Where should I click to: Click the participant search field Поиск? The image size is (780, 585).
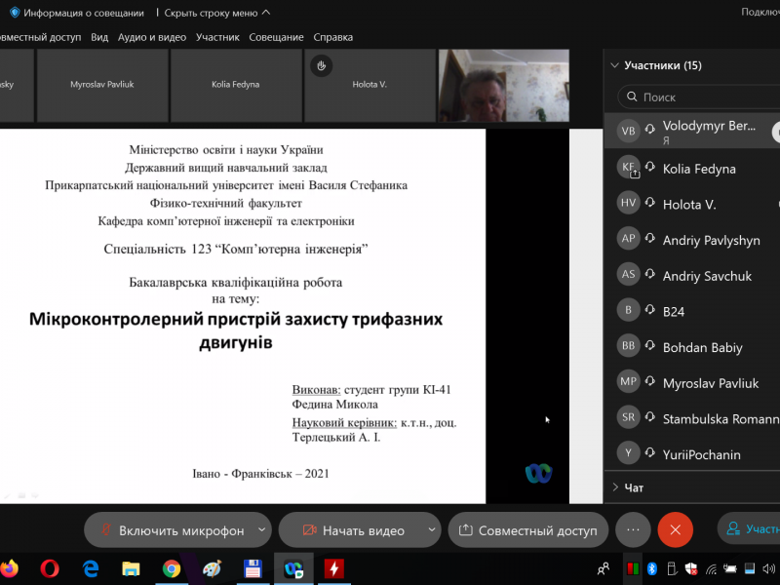point(702,97)
